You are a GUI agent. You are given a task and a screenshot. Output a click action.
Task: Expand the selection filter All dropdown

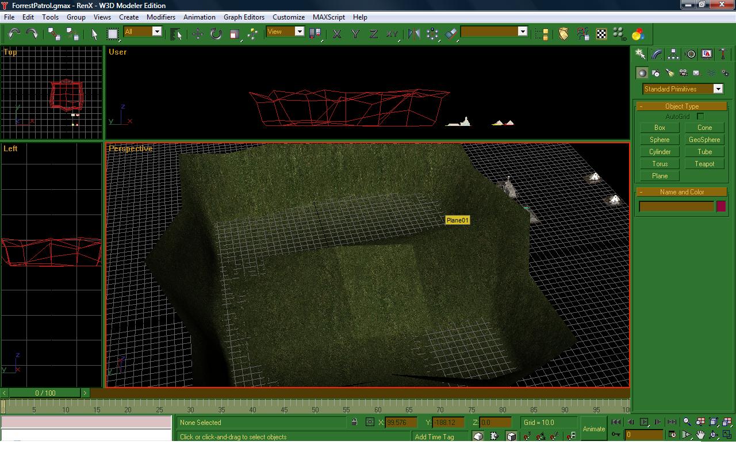pyautogui.click(x=143, y=32)
